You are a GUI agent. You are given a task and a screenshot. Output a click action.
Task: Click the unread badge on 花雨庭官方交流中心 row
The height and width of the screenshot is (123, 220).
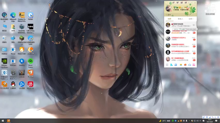point(194,40)
